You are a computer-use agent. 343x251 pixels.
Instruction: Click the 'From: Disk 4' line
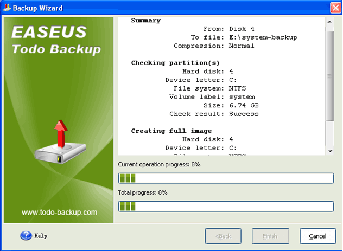(229, 29)
